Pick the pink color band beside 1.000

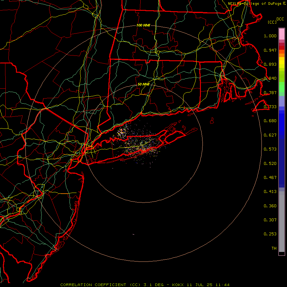tap(282, 34)
